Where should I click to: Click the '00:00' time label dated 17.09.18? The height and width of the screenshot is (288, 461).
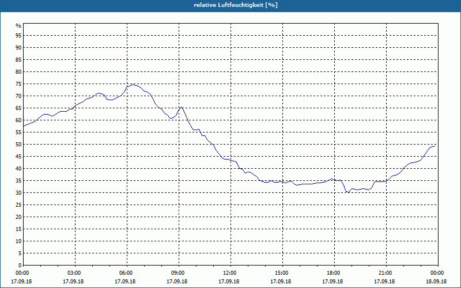[22, 273]
